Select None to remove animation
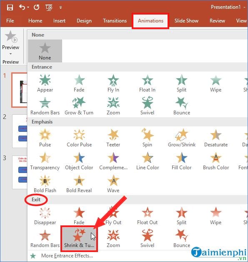The image size is (248, 262). (x=45, y=51)
